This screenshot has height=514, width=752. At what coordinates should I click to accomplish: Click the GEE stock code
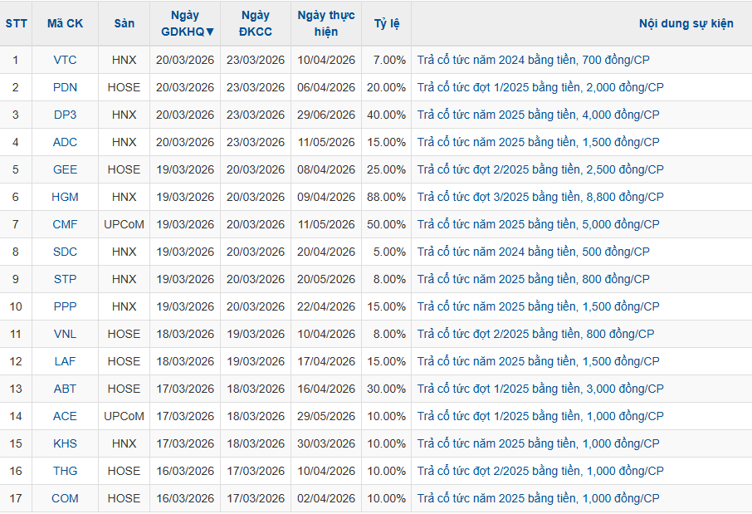65,169
